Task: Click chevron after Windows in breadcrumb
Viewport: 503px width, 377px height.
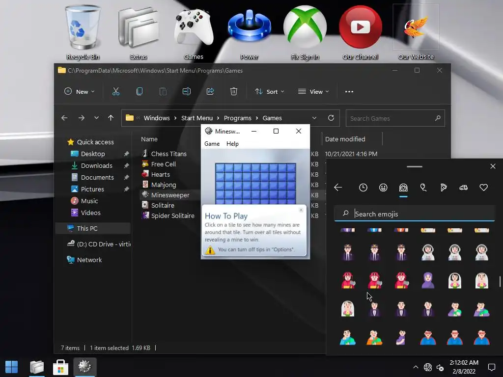Action: [175, 118]
